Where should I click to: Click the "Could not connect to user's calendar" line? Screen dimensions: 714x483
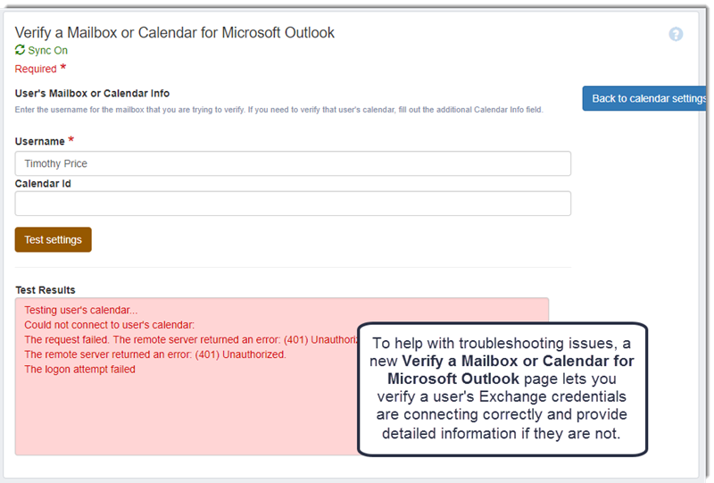pos(109,325)
